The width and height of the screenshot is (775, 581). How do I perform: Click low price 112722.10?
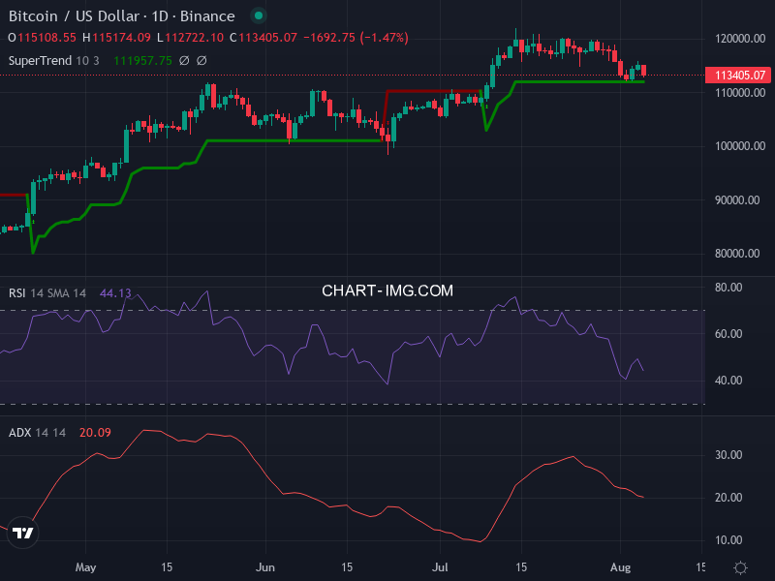(x=194, y=38)
